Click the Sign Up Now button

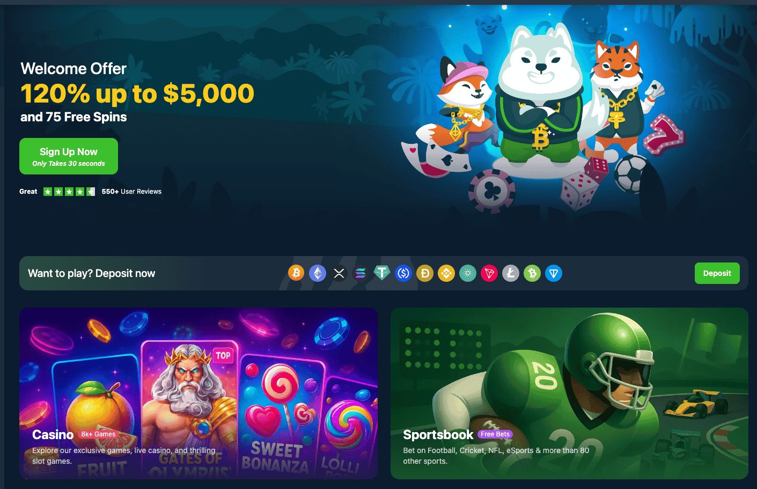coord(69,156)
